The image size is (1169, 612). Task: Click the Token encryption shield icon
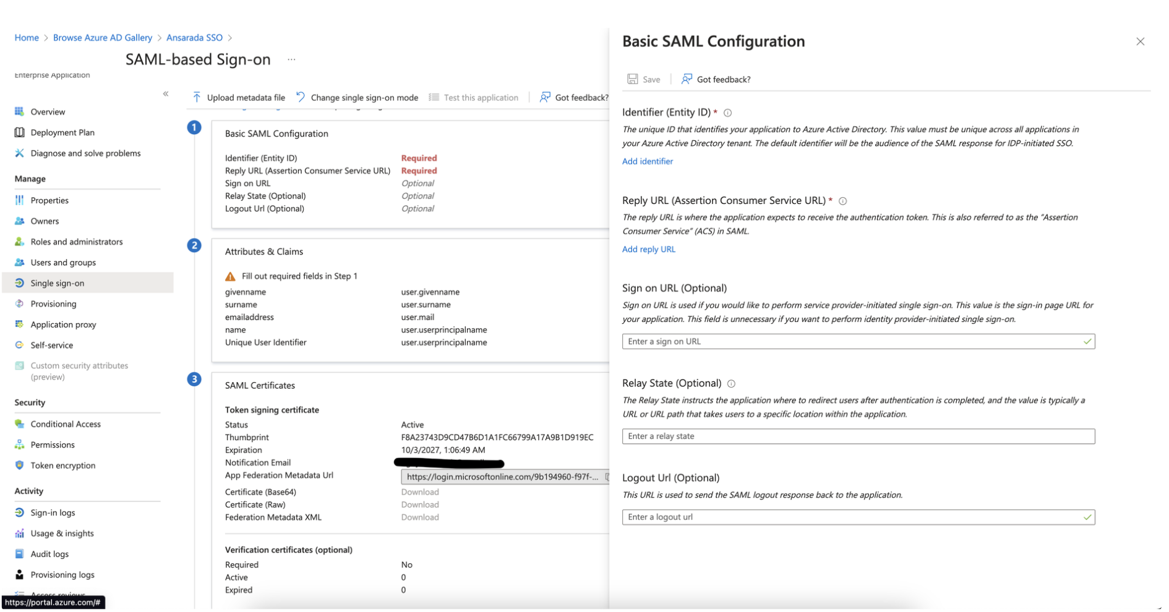pyautogui.click(x=19, y=465)
